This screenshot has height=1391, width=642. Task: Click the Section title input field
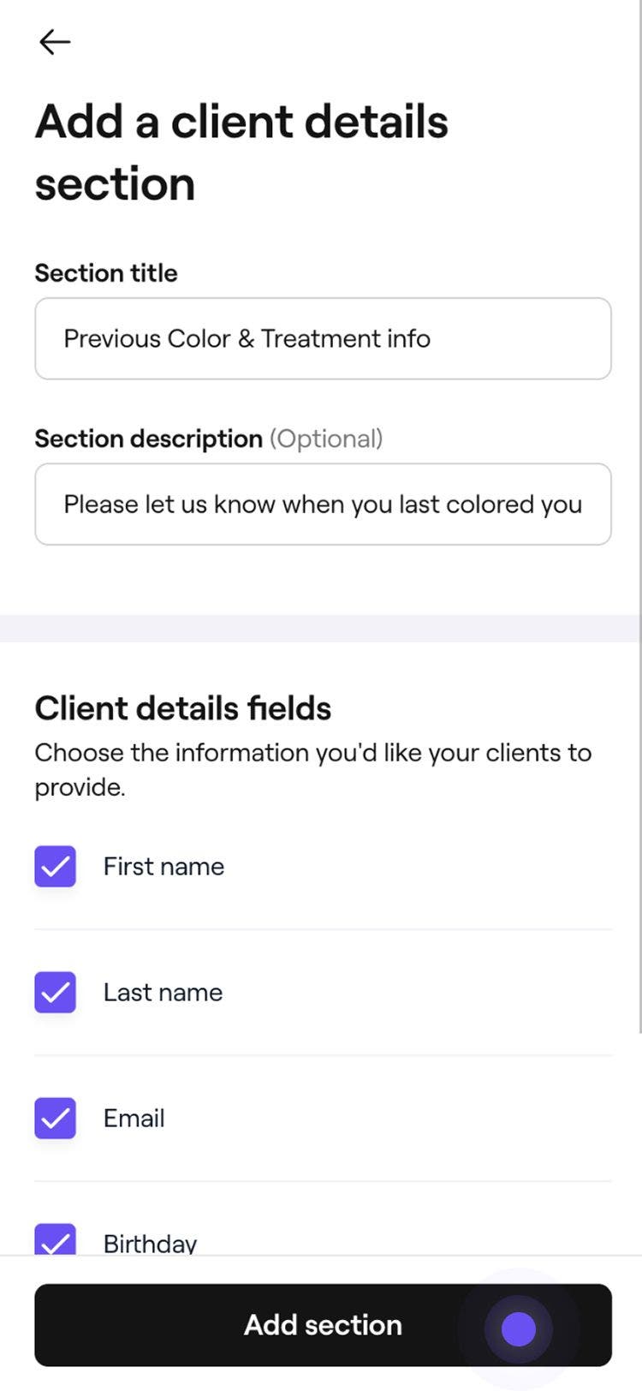click(323, 338)
